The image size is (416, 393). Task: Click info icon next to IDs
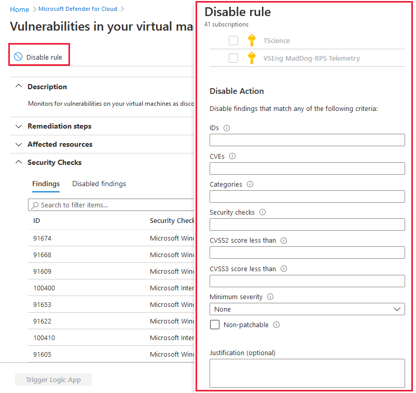(227, 128)
